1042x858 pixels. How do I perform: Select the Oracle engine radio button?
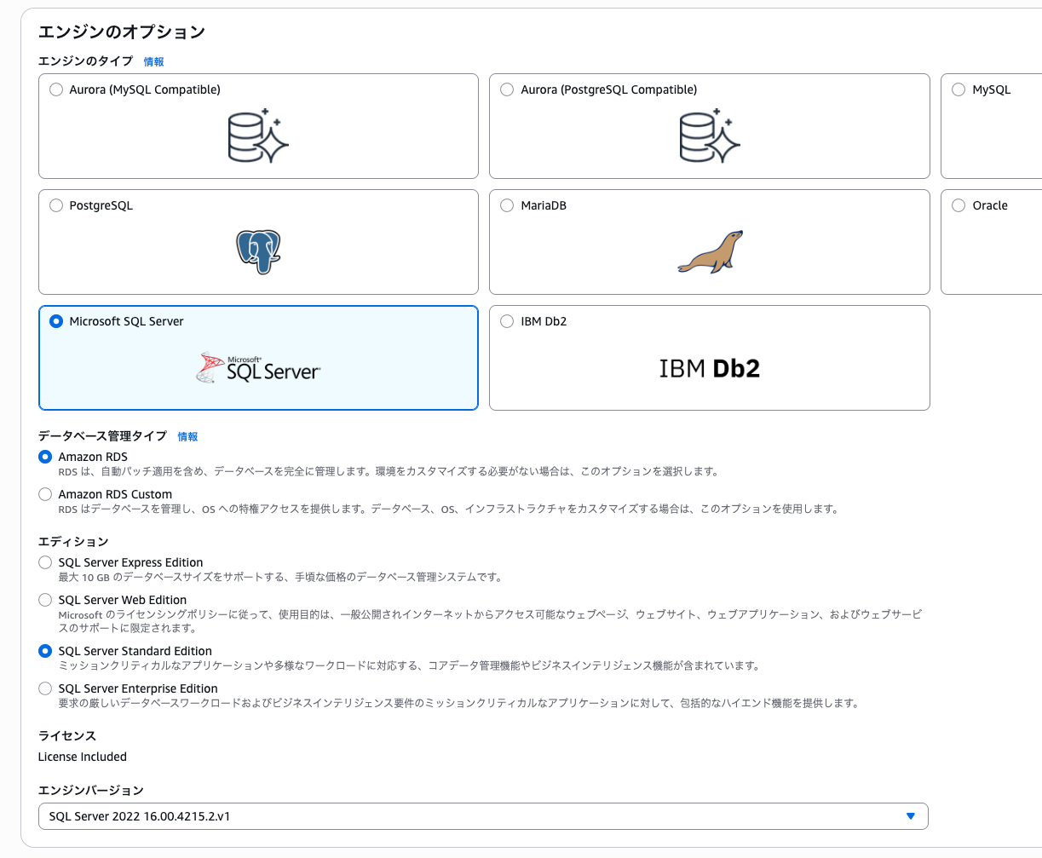point(959,205)
